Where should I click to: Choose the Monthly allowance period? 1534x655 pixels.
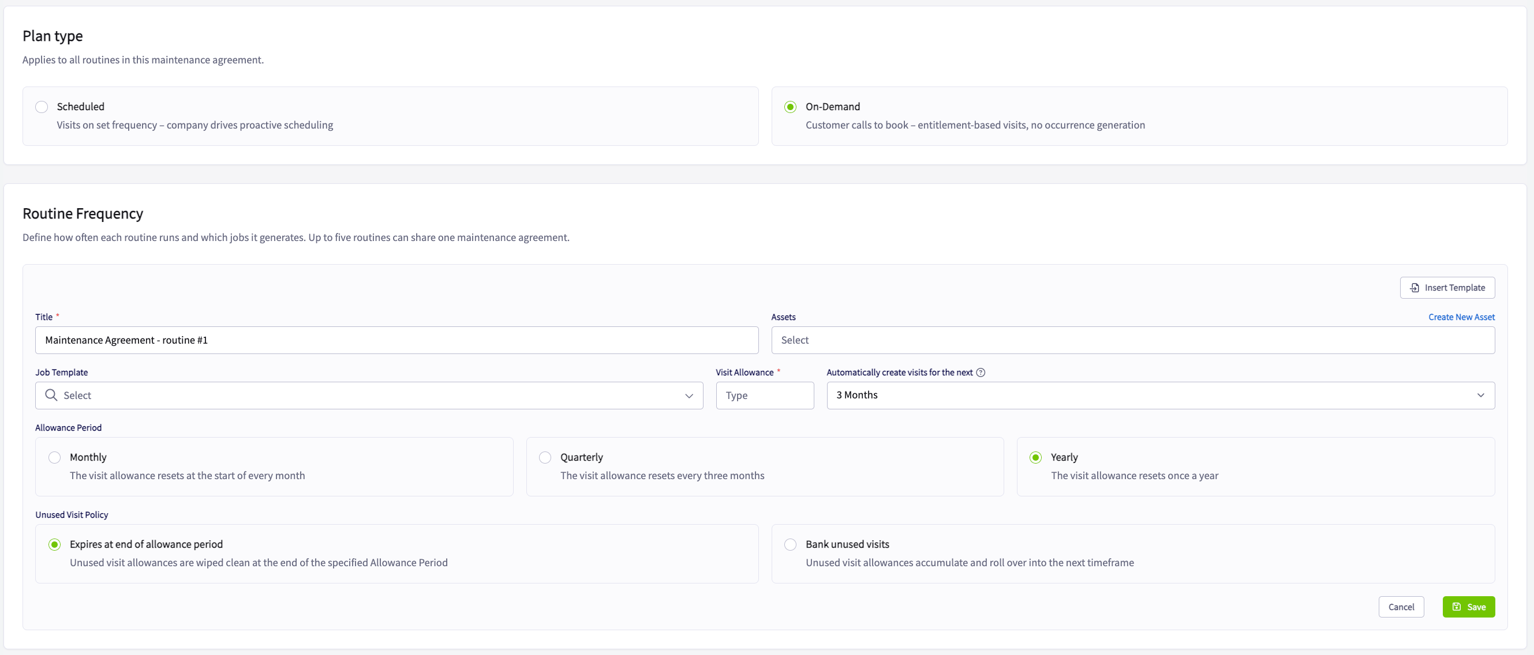tap(55, 457)
